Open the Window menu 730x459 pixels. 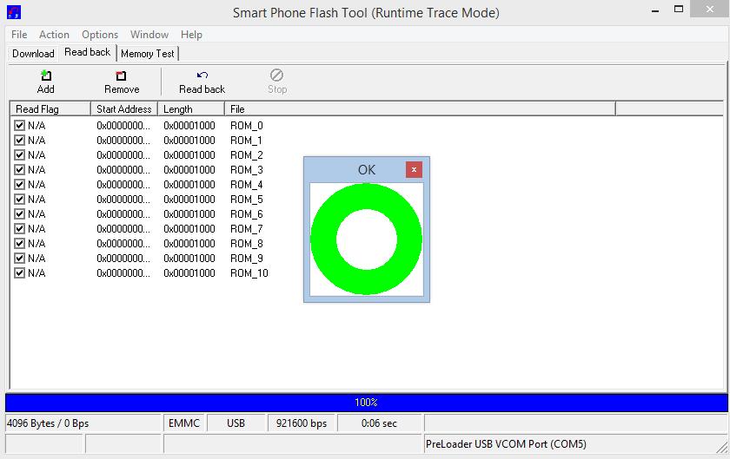coord(149,35)
